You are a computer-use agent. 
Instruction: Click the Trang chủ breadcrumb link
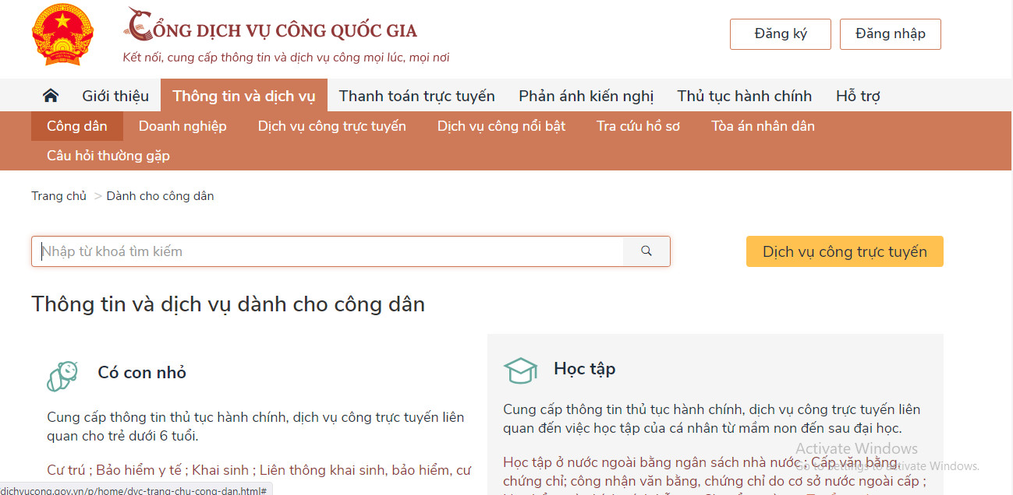(58, 196)
